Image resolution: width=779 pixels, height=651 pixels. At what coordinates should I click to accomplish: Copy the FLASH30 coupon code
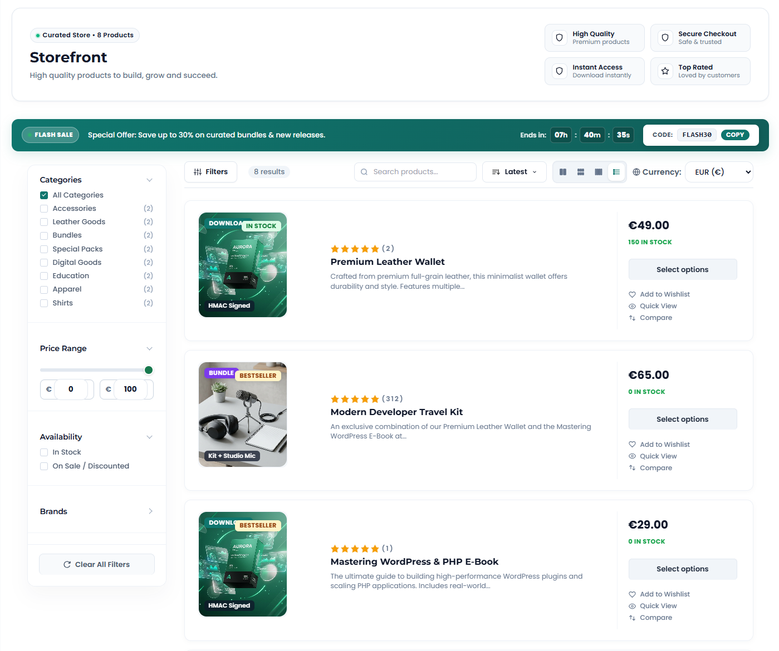(735, 135)
